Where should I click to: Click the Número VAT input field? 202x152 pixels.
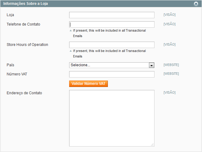[112, 74]
